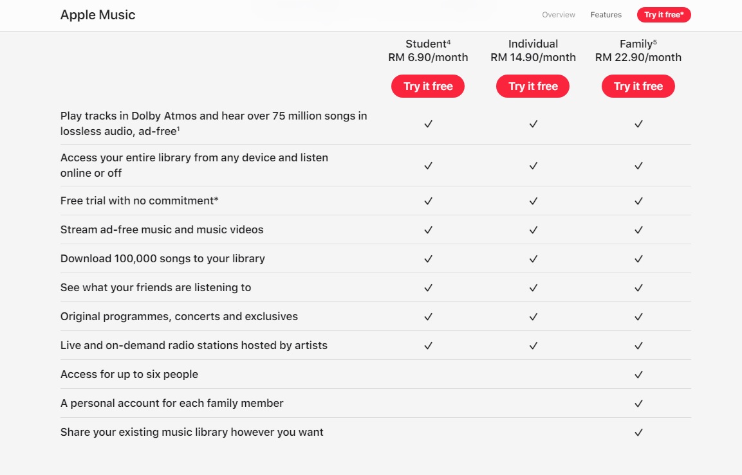Screen dimensions: 742x475
Task: Click Family checkmark for six people access
Action: [638, 374]
